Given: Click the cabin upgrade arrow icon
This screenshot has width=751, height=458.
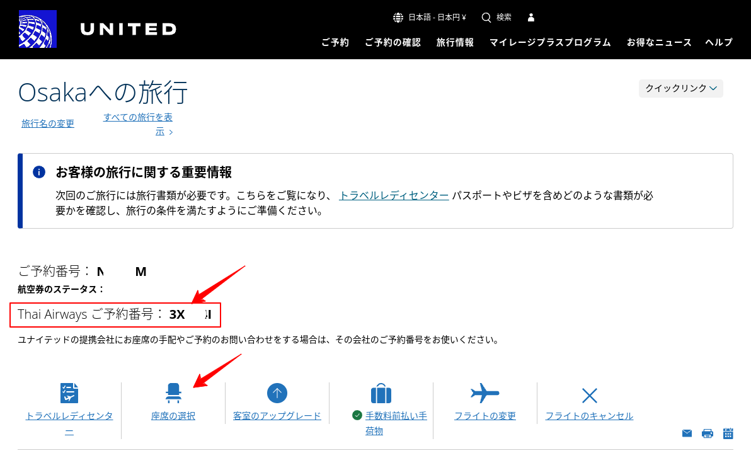Looking at the screenshot, I should click(x=277, y=393).
